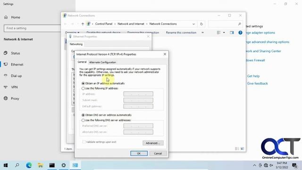Open the taskbar clock and date
The width and height of the screenshot is (302, 170).
[282, 165]
